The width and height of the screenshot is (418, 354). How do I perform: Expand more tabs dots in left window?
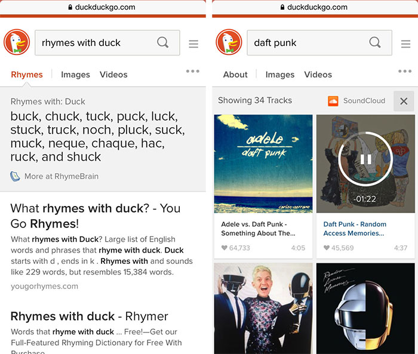(193, 71)
